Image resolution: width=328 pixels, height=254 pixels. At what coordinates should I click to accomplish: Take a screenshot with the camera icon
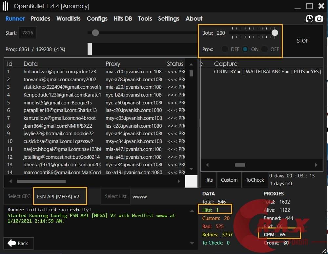coord(319,19)
